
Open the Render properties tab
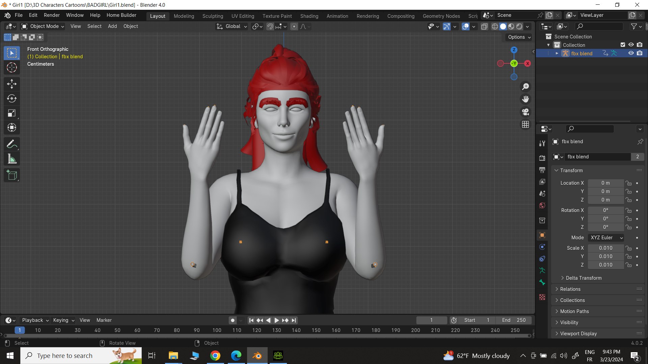[542, 158]
